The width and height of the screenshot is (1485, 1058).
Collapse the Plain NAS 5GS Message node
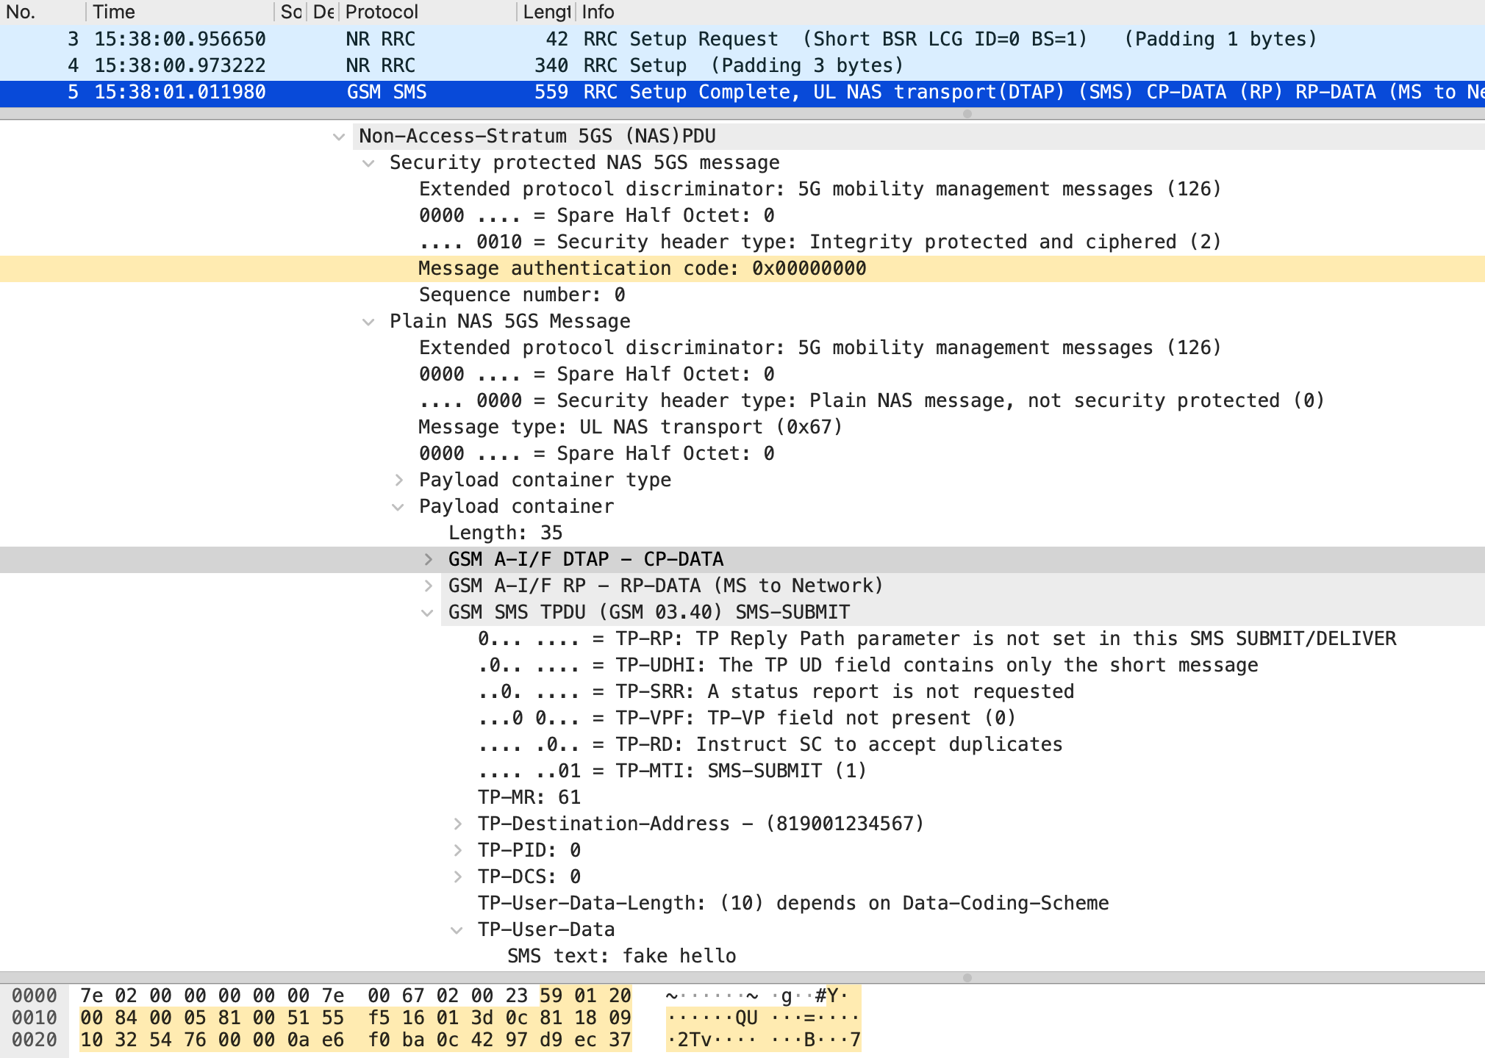pyautogui.click(x=368, y=322)
